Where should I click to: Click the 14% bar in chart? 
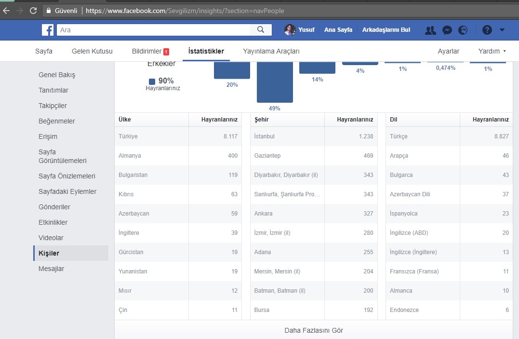[317, 68]
